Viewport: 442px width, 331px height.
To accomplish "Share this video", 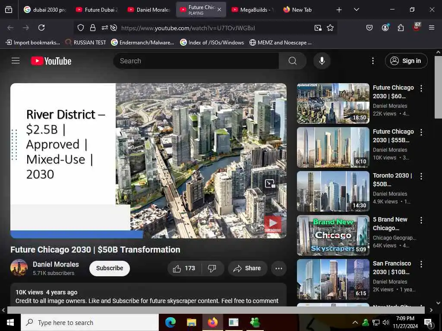I will point(247,268).
